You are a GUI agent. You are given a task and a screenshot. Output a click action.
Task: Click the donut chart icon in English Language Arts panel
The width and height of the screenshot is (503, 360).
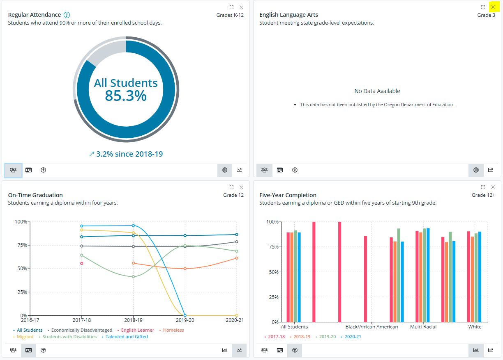(x=476, y=170)
